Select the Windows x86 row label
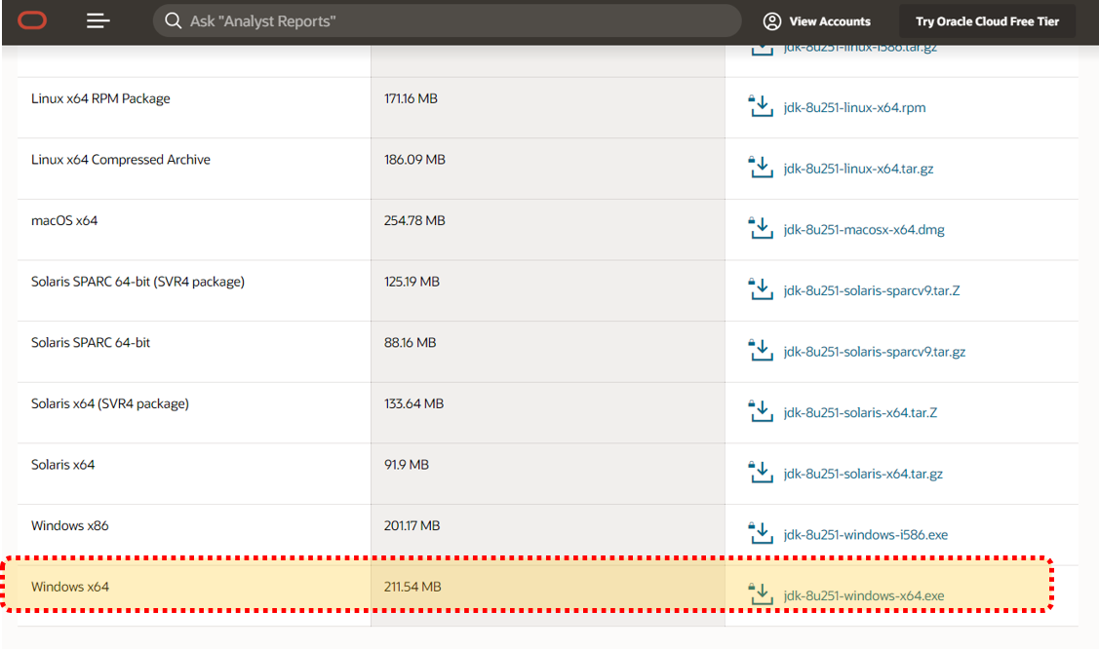The image size is (1099, 649). (x=69, y=526)
